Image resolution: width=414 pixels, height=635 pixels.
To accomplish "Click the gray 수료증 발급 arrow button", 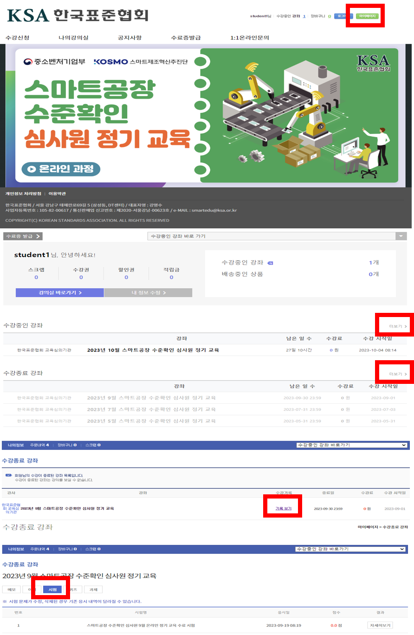I will tap(23, 236).
